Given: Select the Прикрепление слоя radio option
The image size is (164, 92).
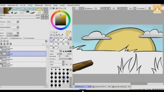Looking at the screenshot, I should pos(10,38).
